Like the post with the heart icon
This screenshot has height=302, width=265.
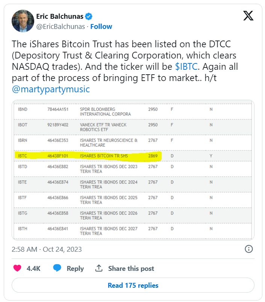tap(17, 268)
